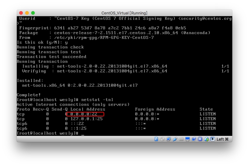Open the optical drive status icon

pyautogui.click(x=162, y=139)
